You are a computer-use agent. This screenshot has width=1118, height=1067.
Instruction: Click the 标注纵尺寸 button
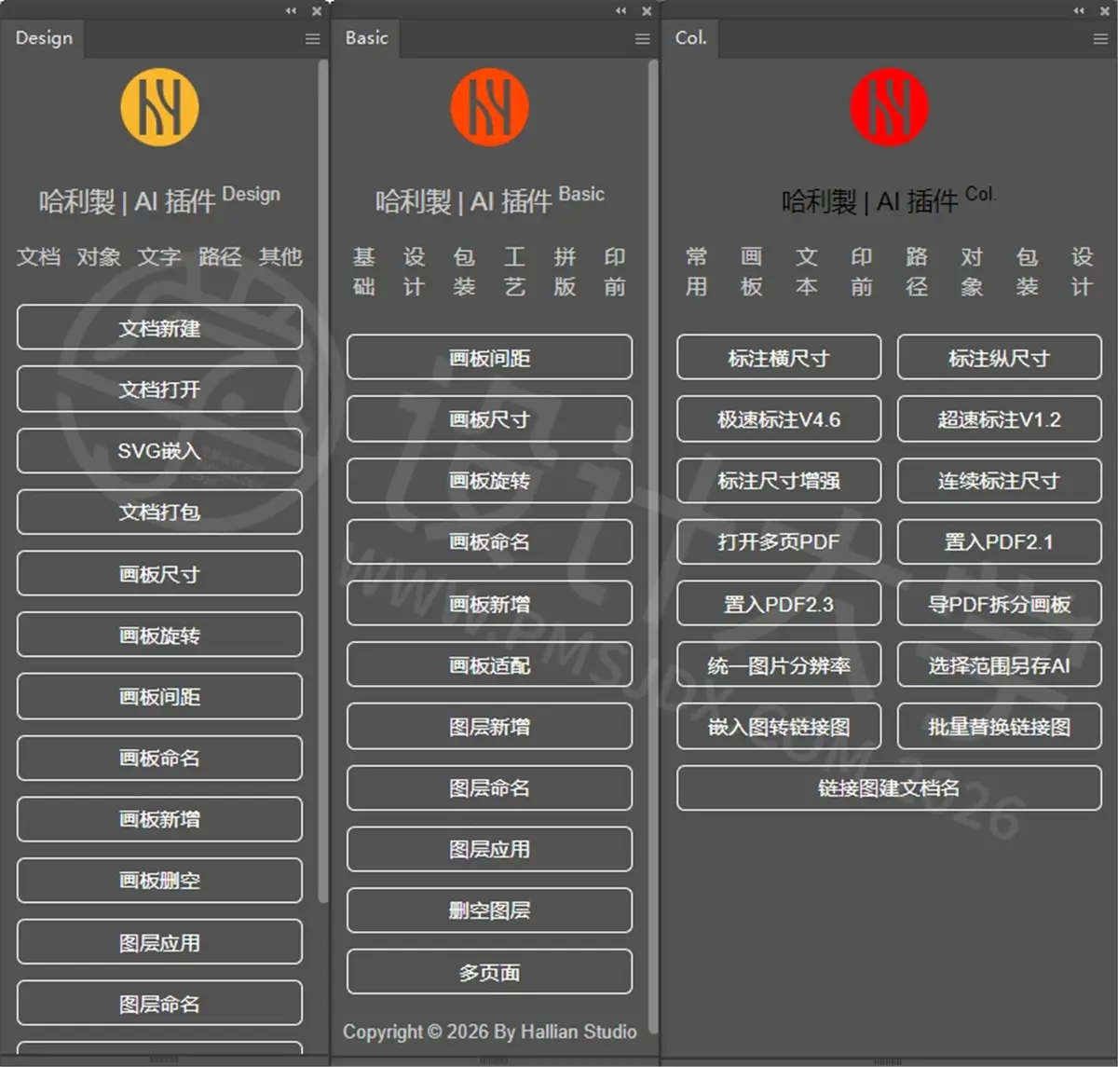click(1000, 358)
